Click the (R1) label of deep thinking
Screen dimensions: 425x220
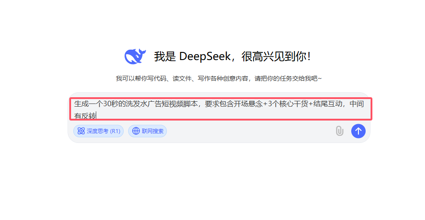pos(115,131)
